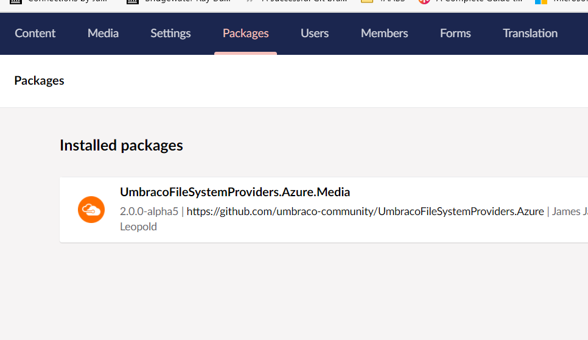
Task: Click the Packages page title
Action: (x=39, y=80)
